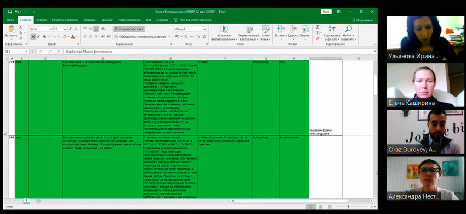
Task: Open Форматировать как таблицу gallery
Action: (249, 33)
